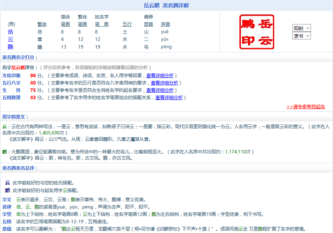
Task: Open the character 鹏 link in table
Action: coord(10,47)
